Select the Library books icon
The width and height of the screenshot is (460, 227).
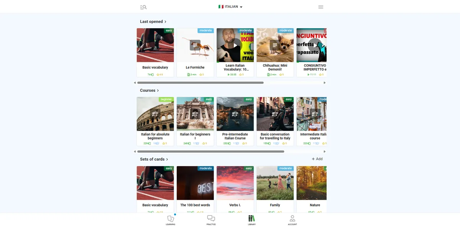(x=252, y=220)
